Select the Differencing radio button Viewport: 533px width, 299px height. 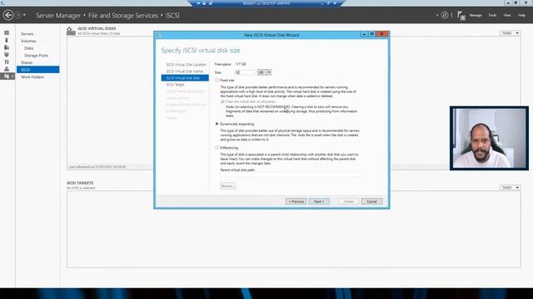(217, 148)
